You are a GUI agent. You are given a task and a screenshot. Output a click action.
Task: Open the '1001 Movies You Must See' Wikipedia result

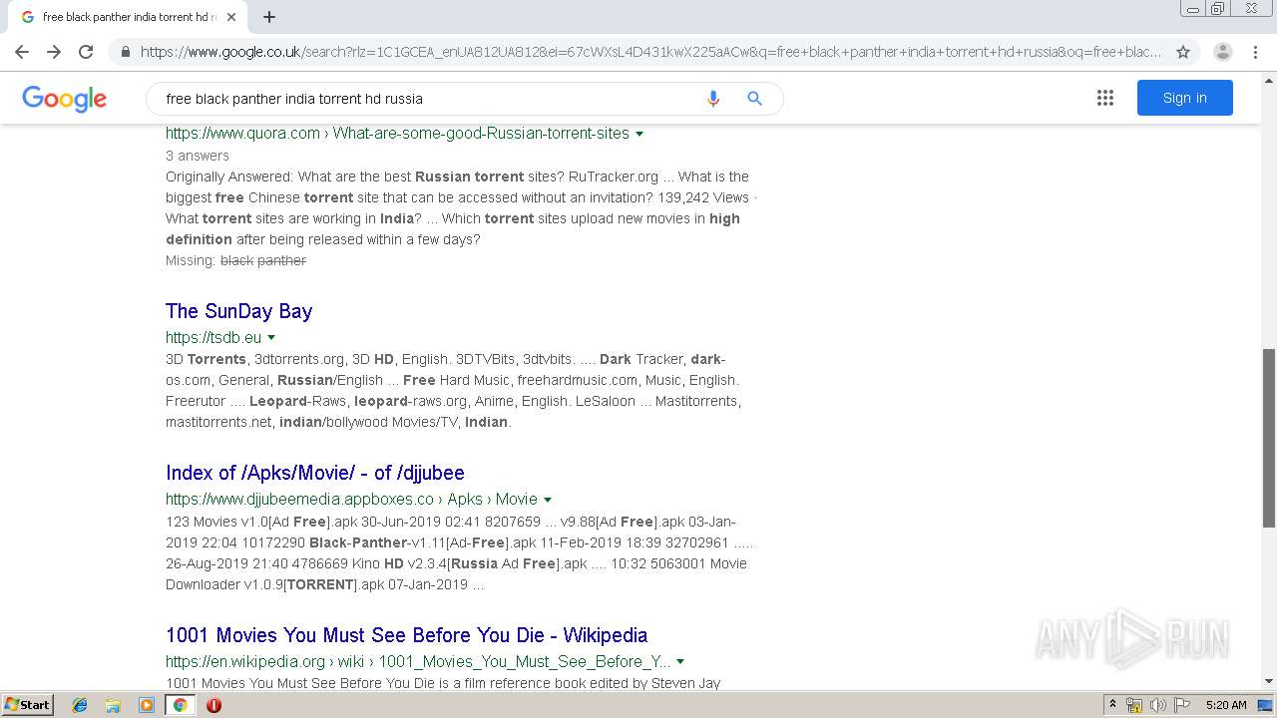pyautogui.click(x=406, y=635)
